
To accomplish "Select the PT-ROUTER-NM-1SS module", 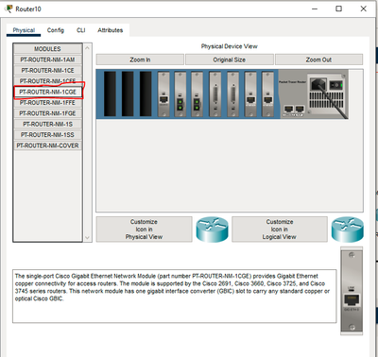I will (x=47, y=135).
